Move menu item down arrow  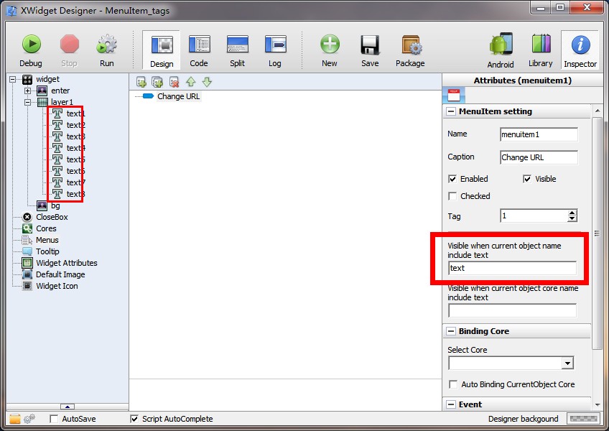(207, 82)
